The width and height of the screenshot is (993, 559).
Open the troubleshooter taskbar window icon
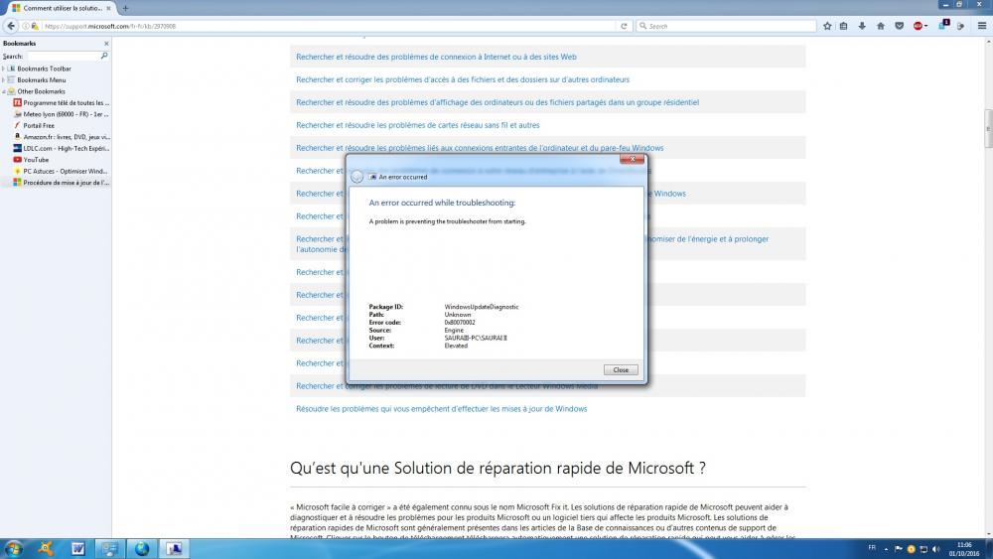(x=174, y=548)
